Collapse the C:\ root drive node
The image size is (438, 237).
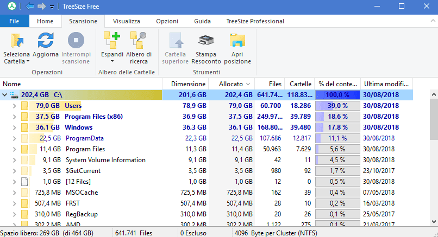pos(5,95)
